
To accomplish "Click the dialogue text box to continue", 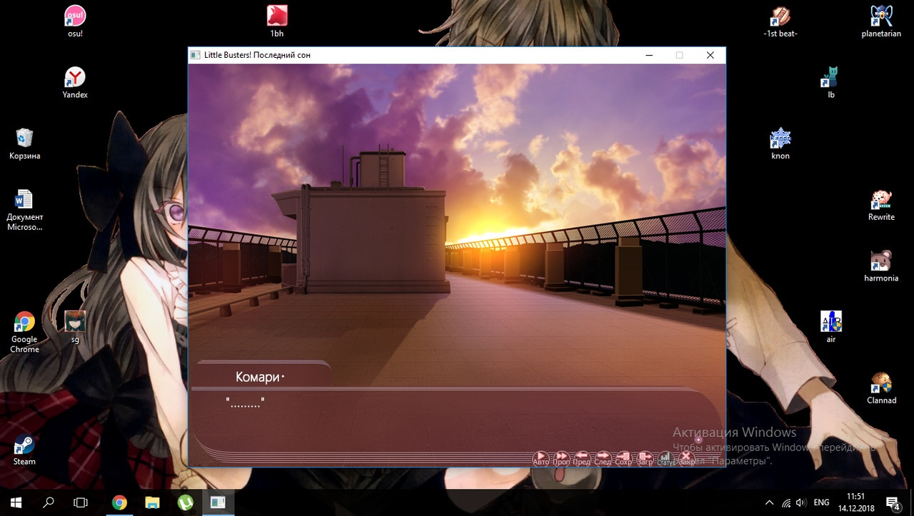I will click(x=457, y=418).
